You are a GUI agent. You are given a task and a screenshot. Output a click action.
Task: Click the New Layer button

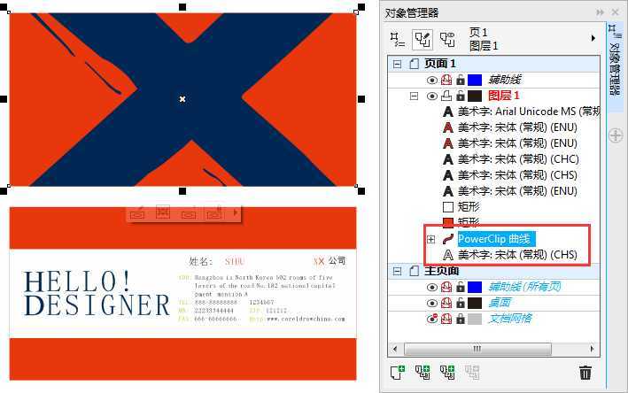tap(398, 373)
